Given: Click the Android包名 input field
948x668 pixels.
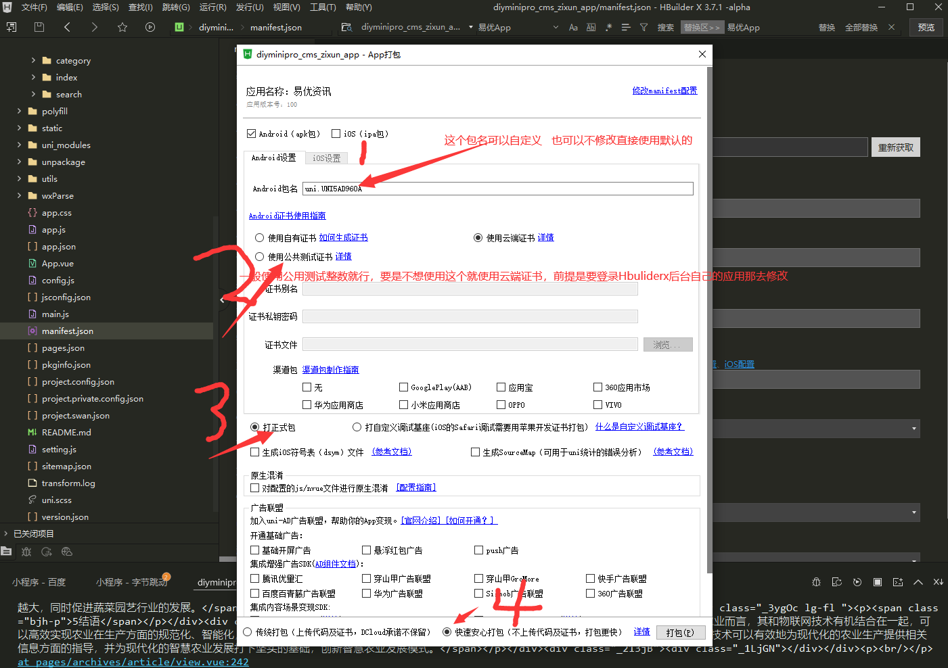Looking at the screenshot, I should [497, 189].
